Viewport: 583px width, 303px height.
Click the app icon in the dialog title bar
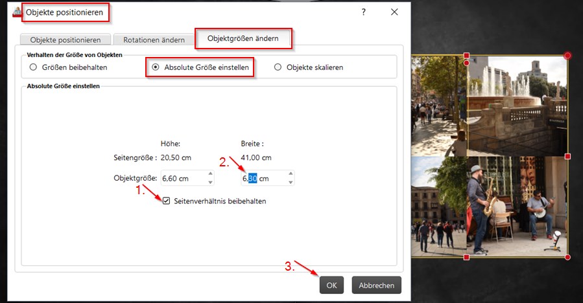(17, 12)
